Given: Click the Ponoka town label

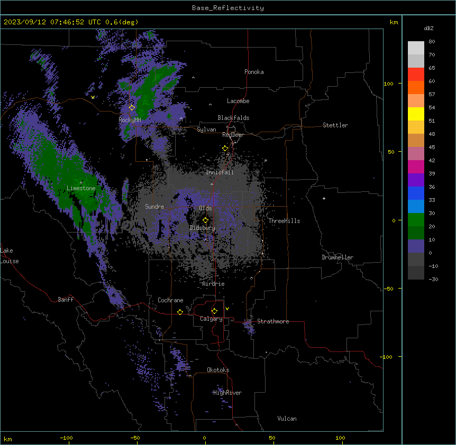Looking at the screenshot, I should (x=254, y=72).
